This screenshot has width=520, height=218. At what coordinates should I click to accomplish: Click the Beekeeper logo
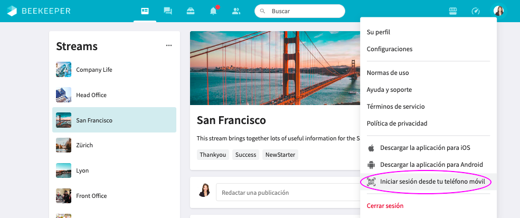tap(39, 11)
